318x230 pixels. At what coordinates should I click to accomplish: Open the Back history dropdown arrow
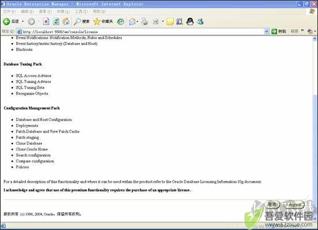(x=23, y=21)
